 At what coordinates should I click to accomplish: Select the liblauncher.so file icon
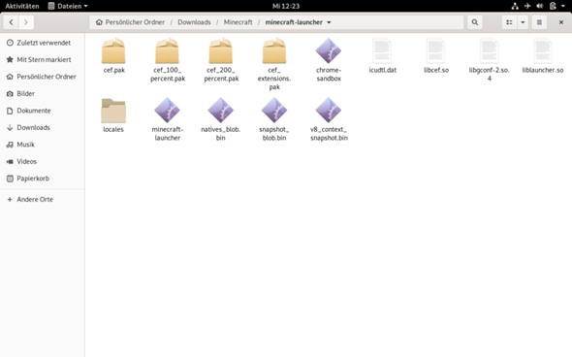543,50
